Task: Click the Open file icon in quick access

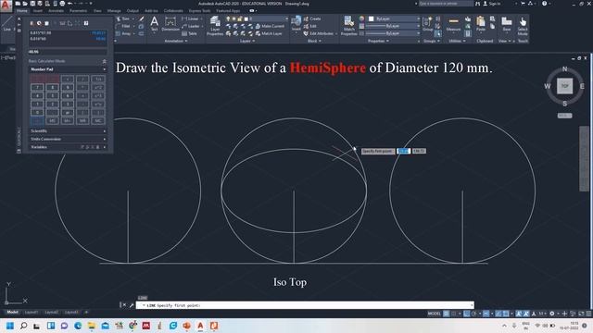Action: 25,4
